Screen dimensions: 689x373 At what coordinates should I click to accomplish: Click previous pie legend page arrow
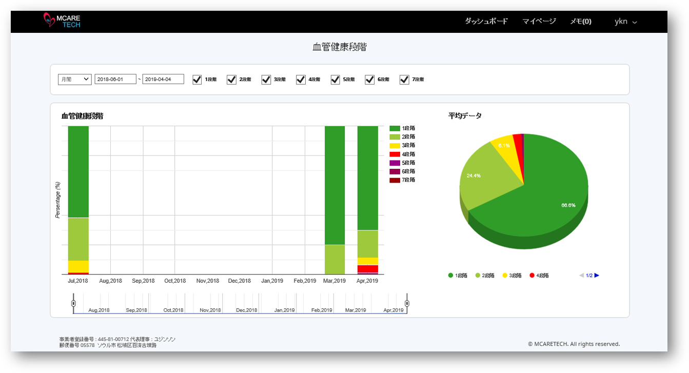pyautogui.click(x=581, y=276)
